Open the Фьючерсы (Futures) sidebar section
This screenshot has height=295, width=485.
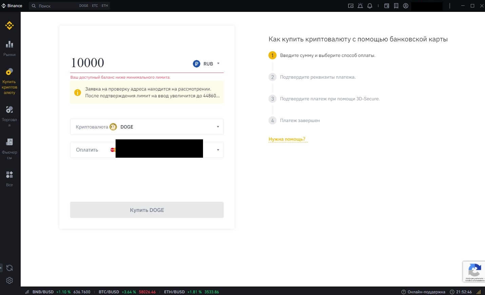(9, 149)
